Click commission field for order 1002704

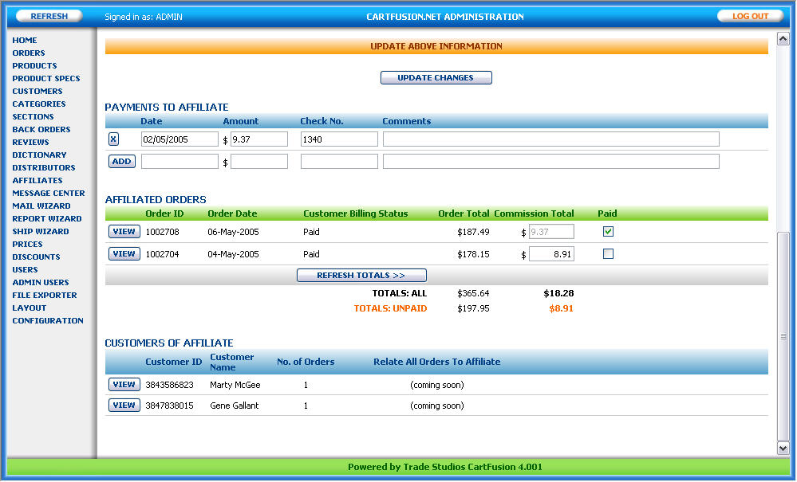pyautogui.click(x=551, y=254)
